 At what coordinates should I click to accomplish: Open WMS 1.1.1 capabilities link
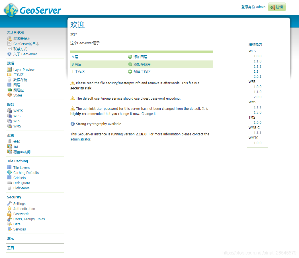click(257, 107)
